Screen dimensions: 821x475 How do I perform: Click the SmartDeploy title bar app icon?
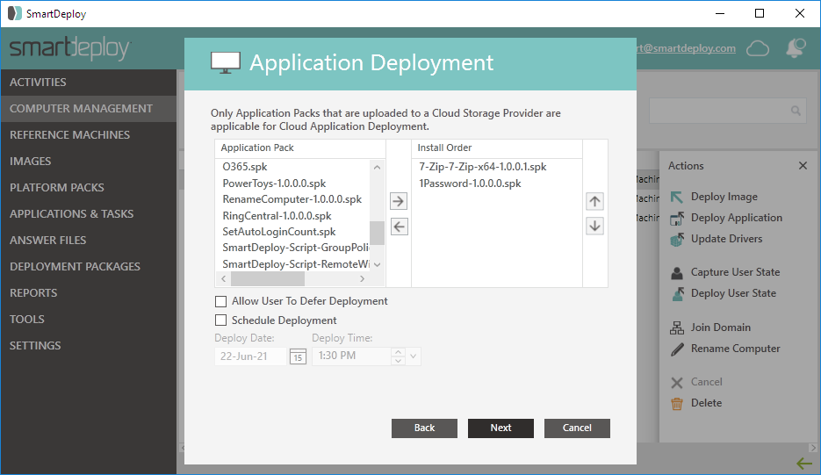(x=15, y=13)
